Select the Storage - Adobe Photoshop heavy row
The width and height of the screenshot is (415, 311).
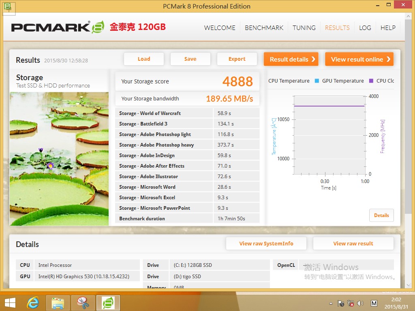pyautogui.click(x=187, y=145)
